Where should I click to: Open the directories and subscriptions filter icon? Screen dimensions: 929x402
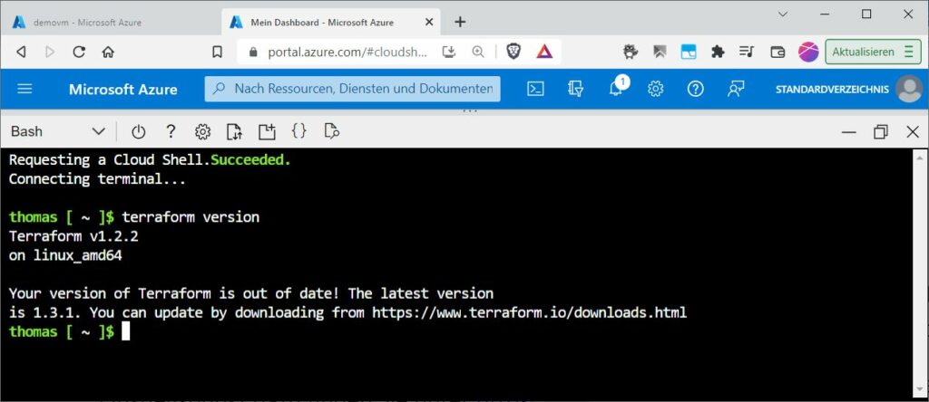pyautogui.click(x=575, y=90)
